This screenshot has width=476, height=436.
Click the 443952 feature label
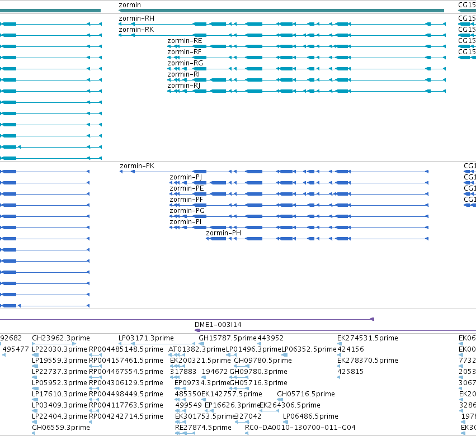(x=271, y=338)
